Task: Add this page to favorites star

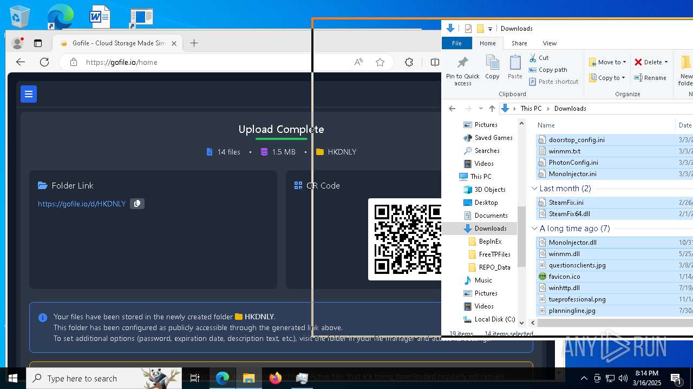Action: tap(380, 62)
